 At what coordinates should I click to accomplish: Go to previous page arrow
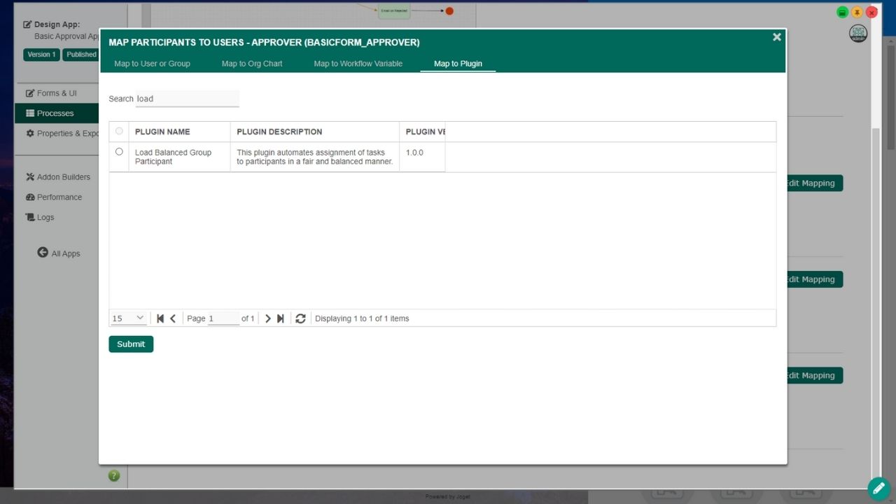173,318
